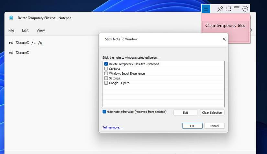267x154 pixels.
Task: Click the Edit button in dialog
Action: (185, 113)
